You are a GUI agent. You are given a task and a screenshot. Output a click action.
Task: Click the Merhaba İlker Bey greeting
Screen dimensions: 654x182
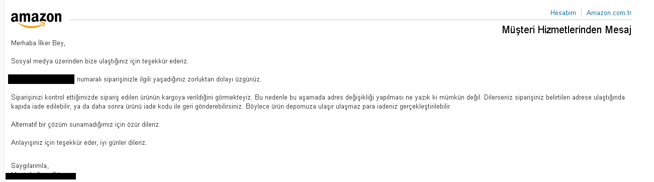click(x=38, y=43)
